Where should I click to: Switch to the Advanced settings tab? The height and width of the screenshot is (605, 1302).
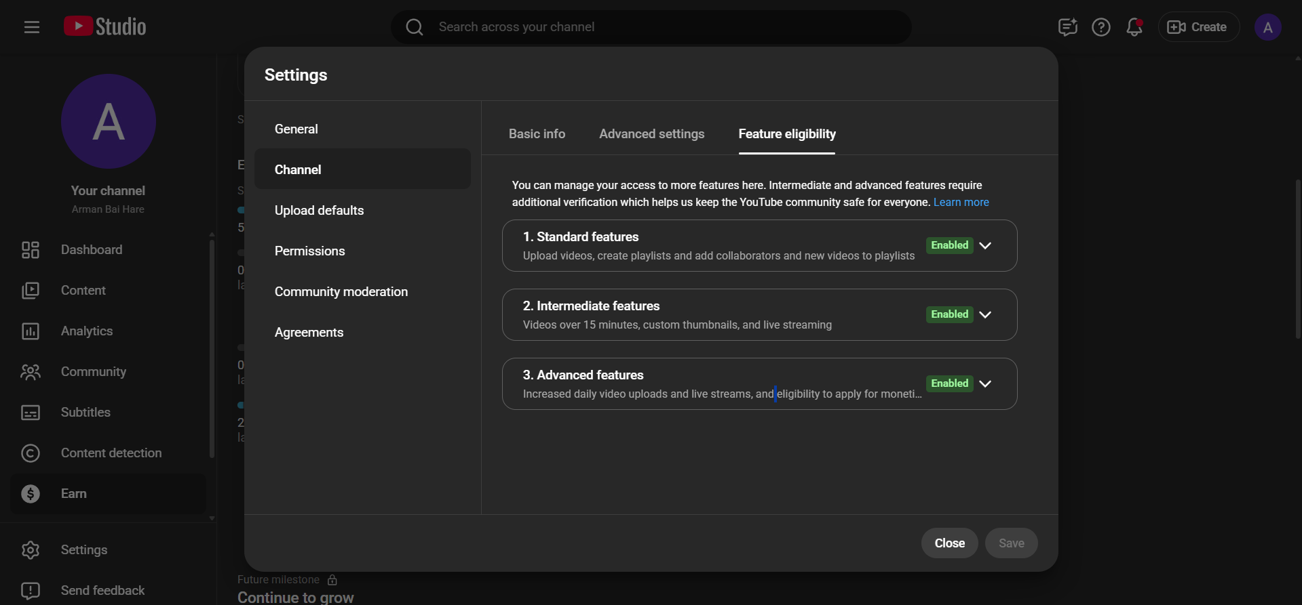(x=651, y=134)
